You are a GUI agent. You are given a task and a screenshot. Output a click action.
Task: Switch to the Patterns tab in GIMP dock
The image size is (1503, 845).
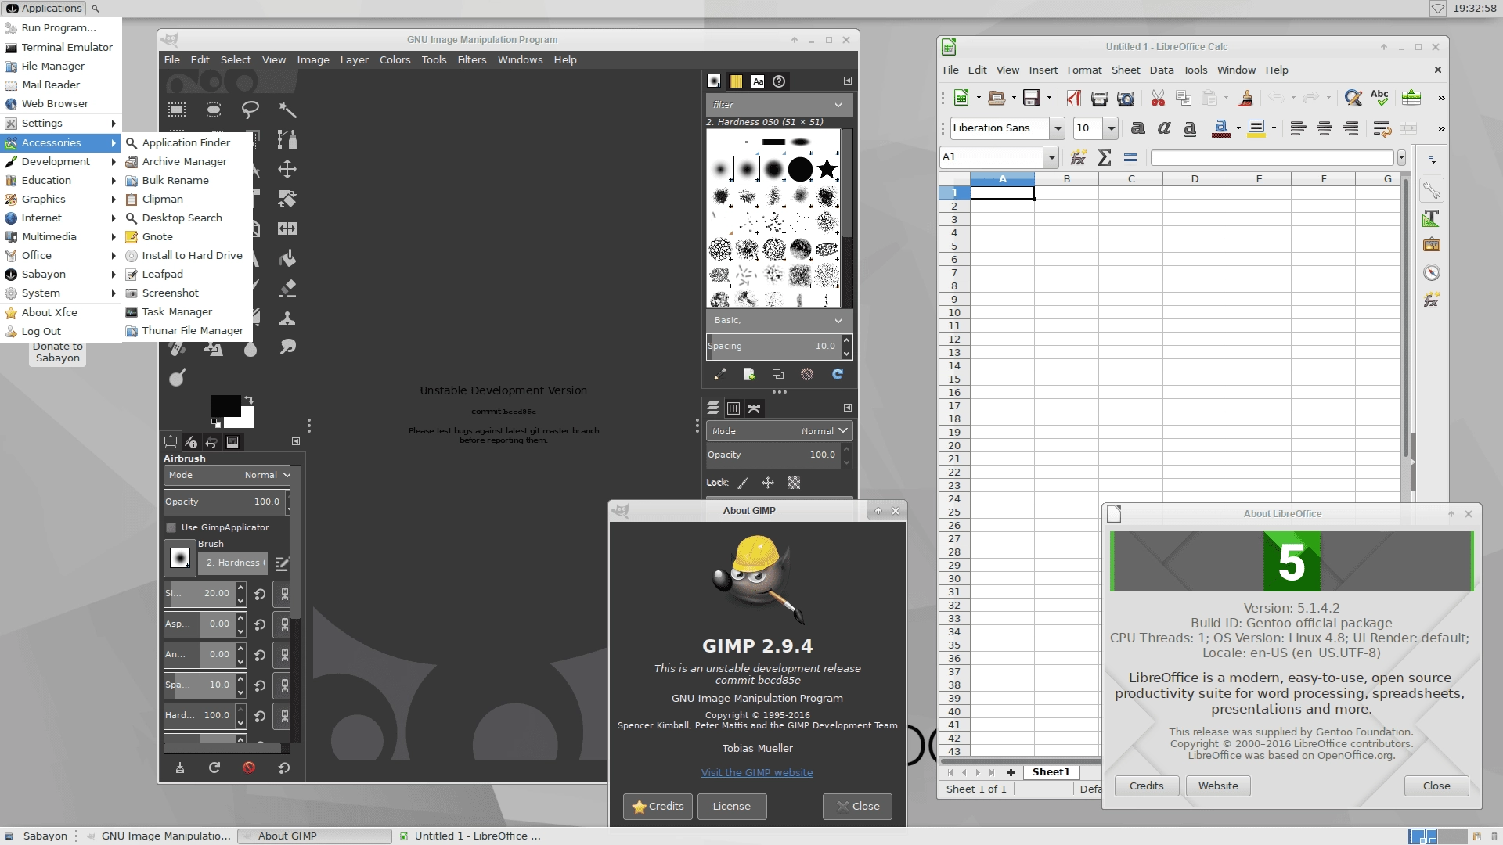click(x=736, y=81)
